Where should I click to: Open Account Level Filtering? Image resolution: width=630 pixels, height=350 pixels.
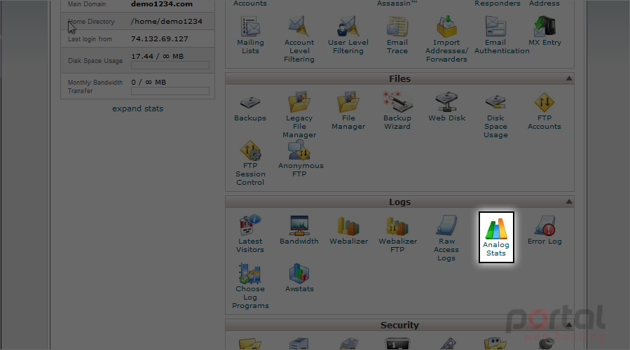299,39
